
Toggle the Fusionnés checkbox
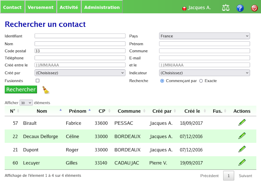coord(38,81)
